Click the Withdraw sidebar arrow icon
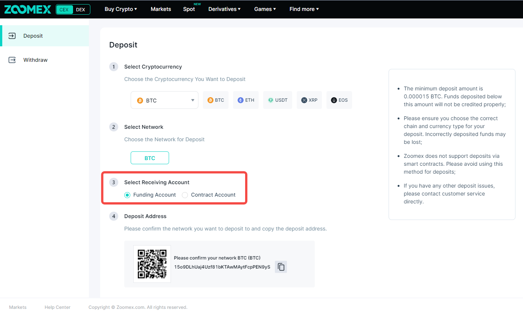 (x=12, y=60)
